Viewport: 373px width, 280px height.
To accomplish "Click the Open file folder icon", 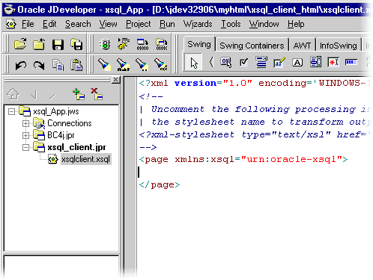I will [20, 44].
